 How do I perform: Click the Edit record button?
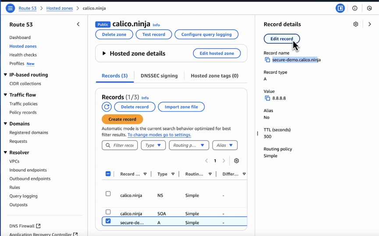point(281,39)
